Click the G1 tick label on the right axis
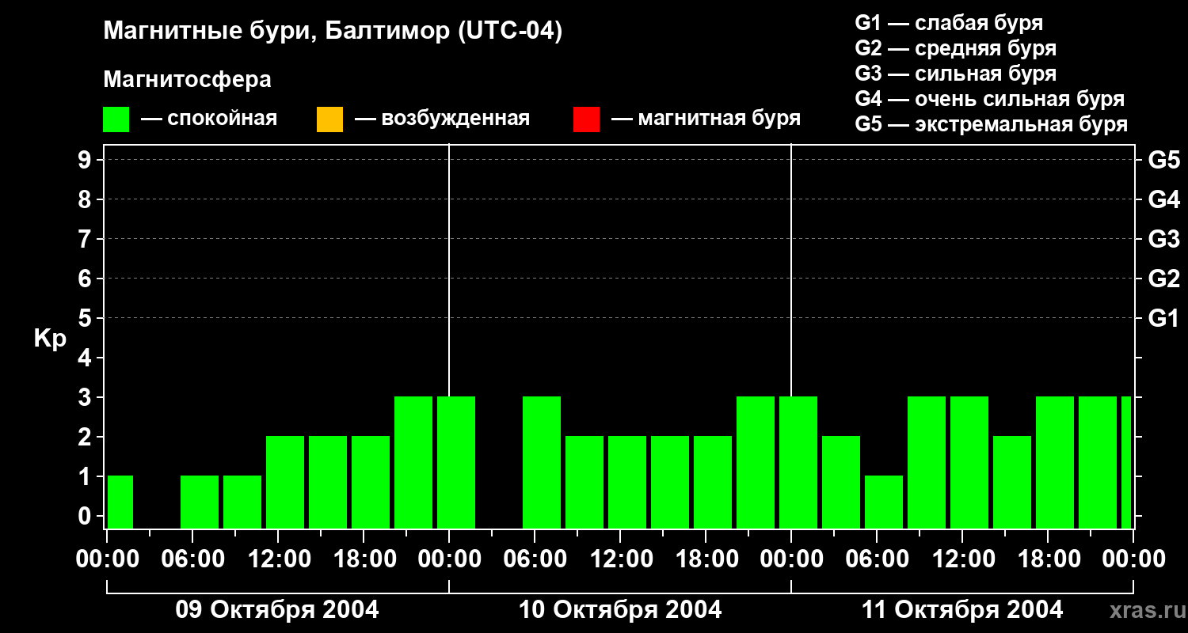Screen dimensions: 1188x633 [1163, 318]
